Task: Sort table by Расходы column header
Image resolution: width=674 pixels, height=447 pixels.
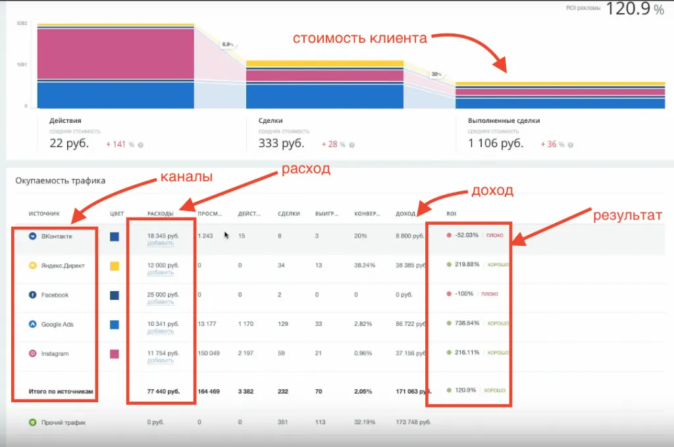Action: [x=161, y=214]
